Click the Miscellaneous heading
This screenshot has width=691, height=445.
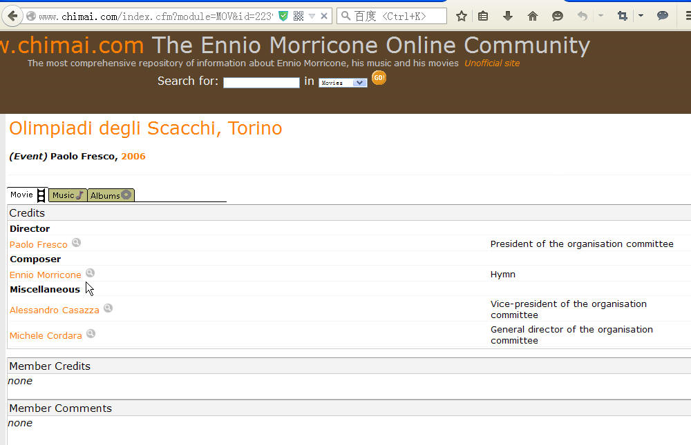45,289
